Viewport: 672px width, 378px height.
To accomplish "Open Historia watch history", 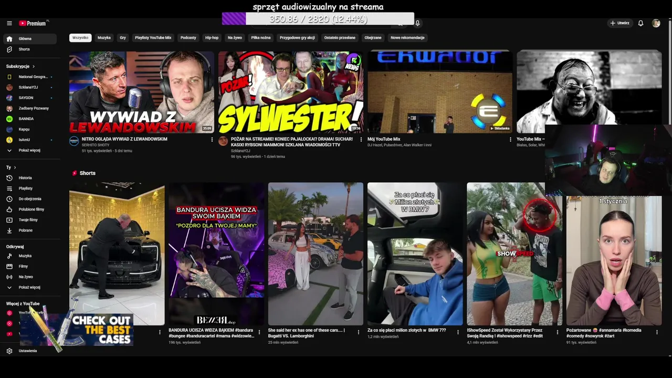I will point(29,178).
